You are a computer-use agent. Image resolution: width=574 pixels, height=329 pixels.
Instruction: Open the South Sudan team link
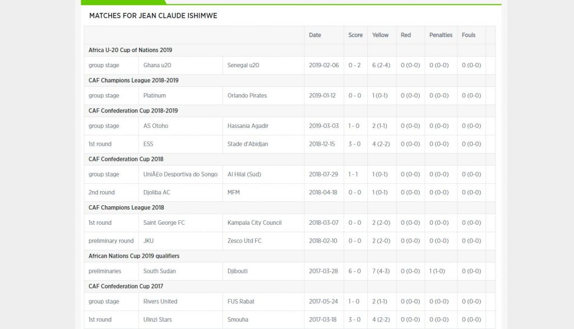(160, 271)
